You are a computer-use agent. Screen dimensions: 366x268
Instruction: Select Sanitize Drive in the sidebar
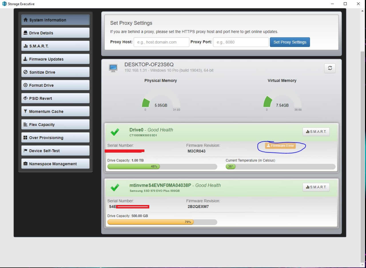click(x=55, y=72)
